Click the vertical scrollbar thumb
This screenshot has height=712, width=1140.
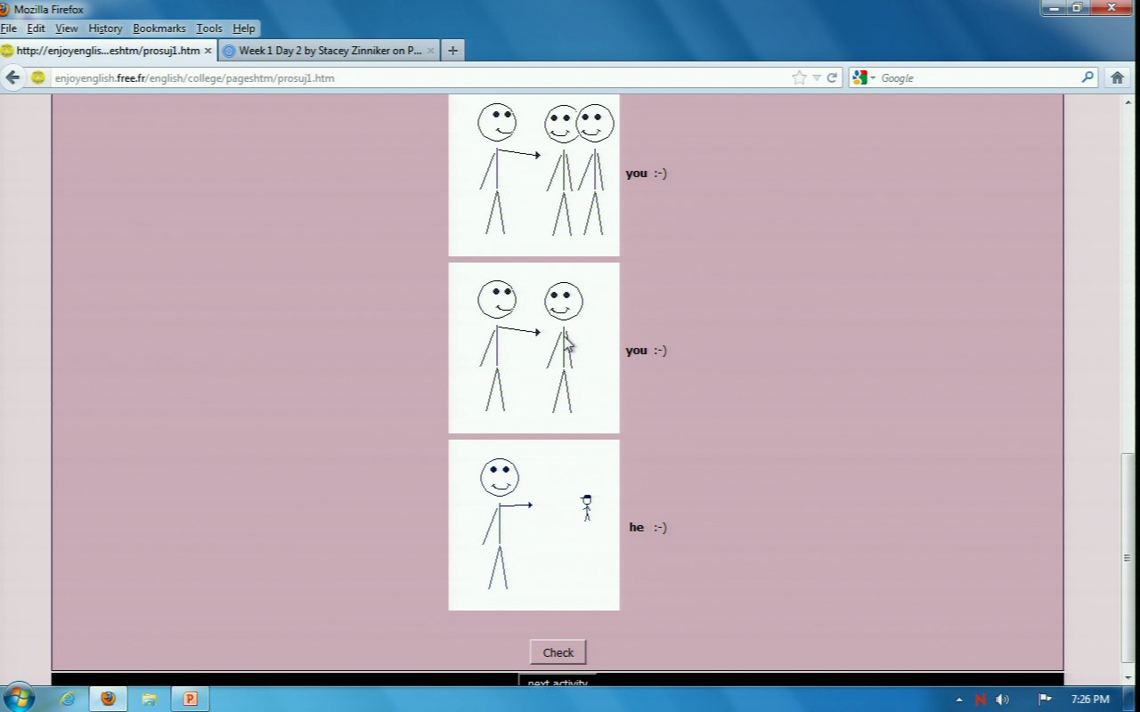click(1127, 556)
